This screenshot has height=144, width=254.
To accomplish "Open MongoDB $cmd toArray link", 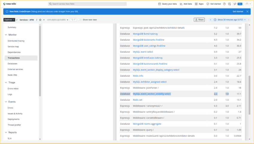I will coord(145,34).
